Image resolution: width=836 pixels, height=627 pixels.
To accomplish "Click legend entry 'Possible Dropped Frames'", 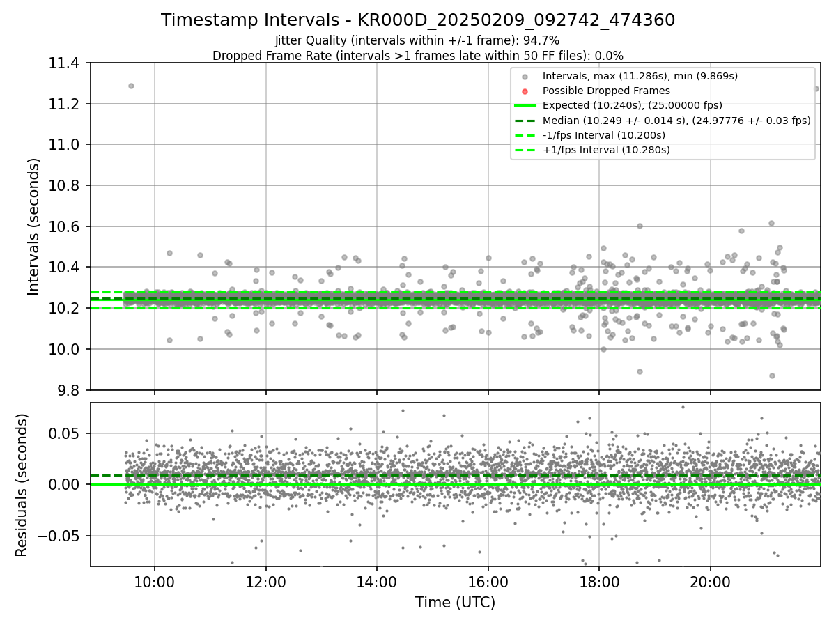I will click(x=606, y=91).
